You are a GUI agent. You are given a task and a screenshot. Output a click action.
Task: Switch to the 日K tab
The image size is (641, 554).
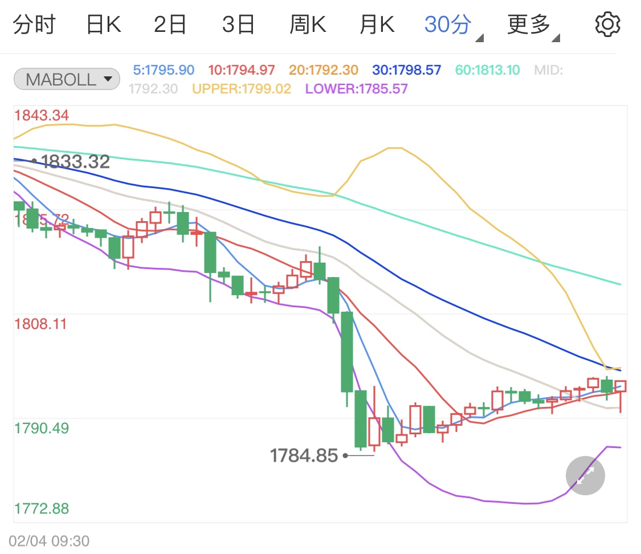click(x=103, y=23)
